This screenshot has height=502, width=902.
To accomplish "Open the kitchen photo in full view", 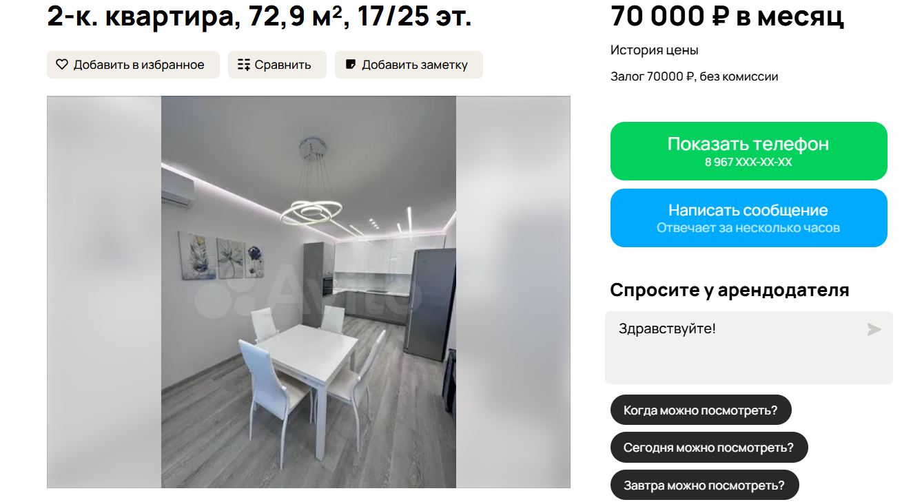I will [309, 292].
